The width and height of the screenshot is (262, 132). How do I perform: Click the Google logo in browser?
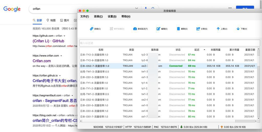point(12,9)
